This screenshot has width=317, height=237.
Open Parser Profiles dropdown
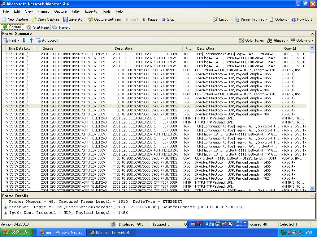coord(251,19)
